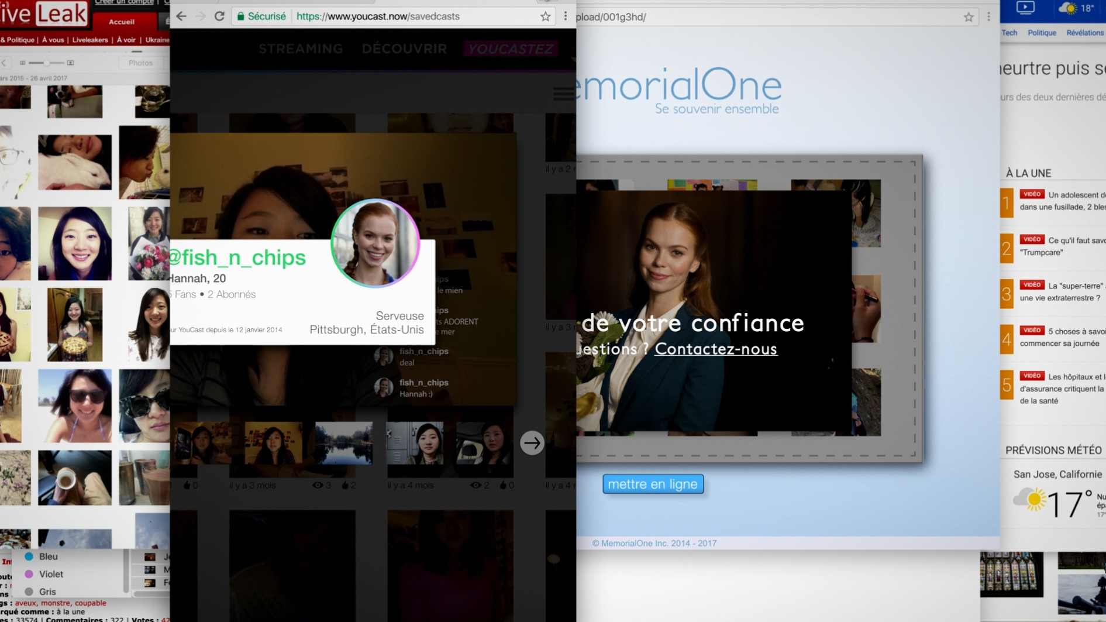This screenshot has height=622, width=1106.
Task: Select the Bleu color tag
Action: (42, 556)
